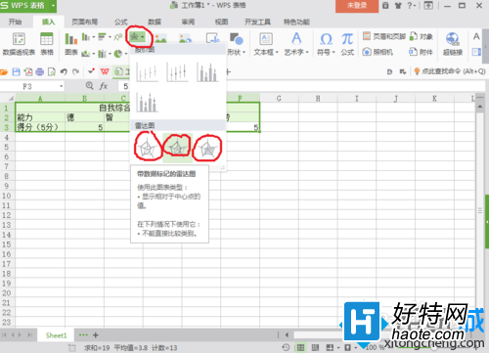Switch to the 审阅 tab

(x=188, y=22)
